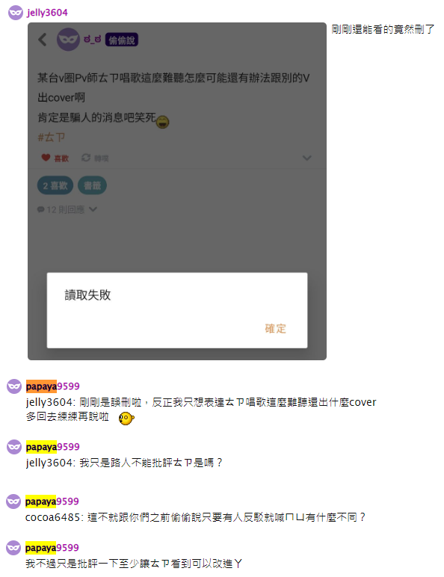Image resolution: width=444 pixels, height=577 pixels.
Task: Expand the 12 則回應 responses chevron
Action: point(93,209)
